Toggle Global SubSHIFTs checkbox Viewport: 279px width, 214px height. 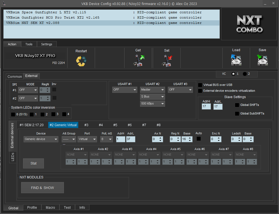click(237, 113)
